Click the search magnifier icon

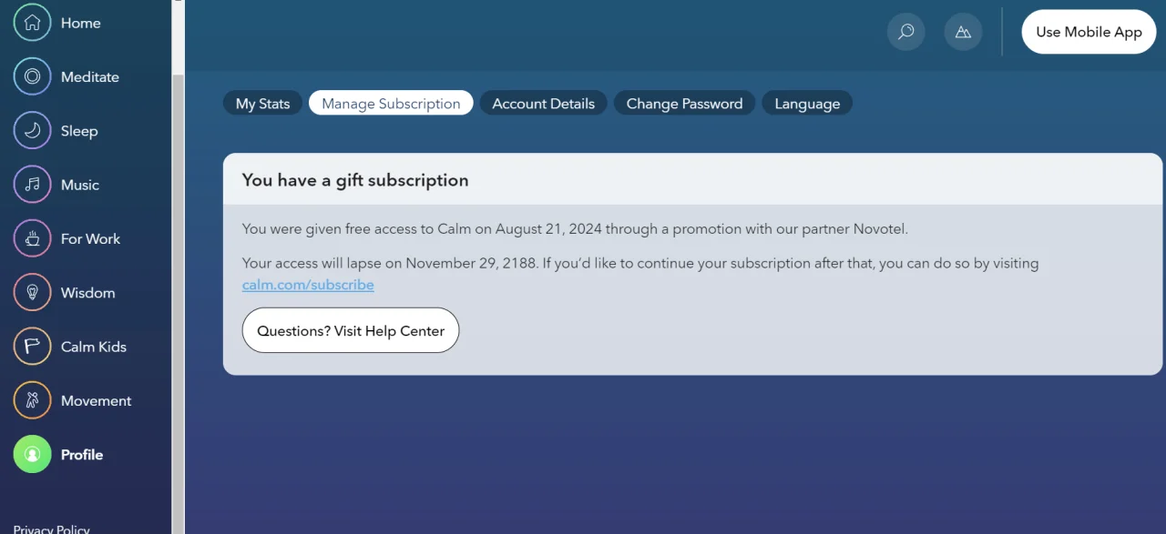906,32
